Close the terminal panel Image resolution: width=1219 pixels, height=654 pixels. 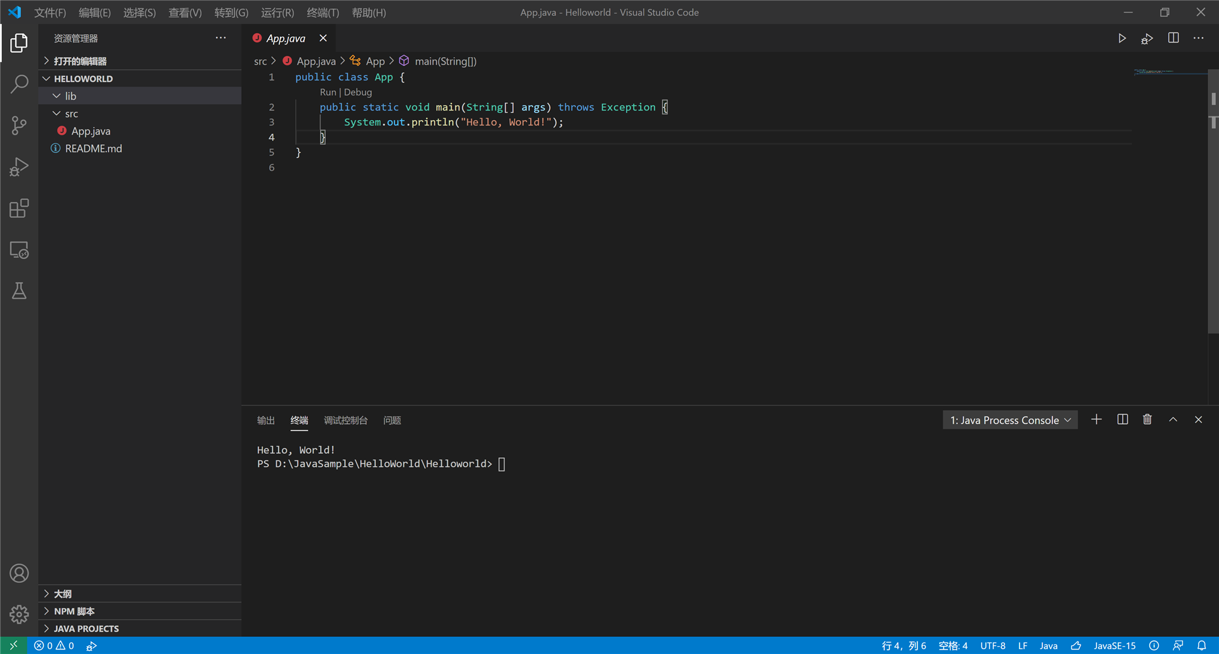[x=1199, y=420]
